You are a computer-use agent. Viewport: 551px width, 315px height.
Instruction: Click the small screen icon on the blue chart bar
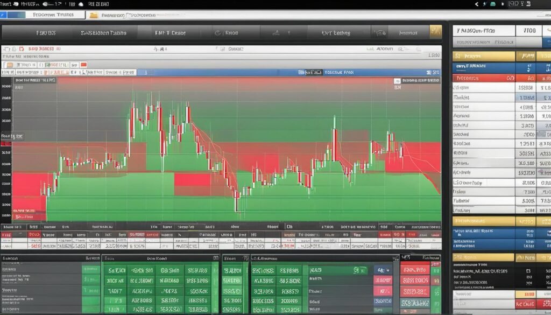301,72
